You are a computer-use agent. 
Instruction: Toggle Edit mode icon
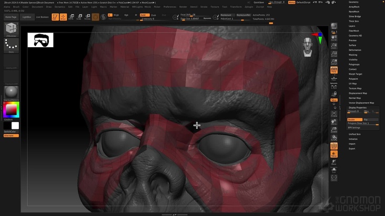pyautogui.click(x=55, y=17)
